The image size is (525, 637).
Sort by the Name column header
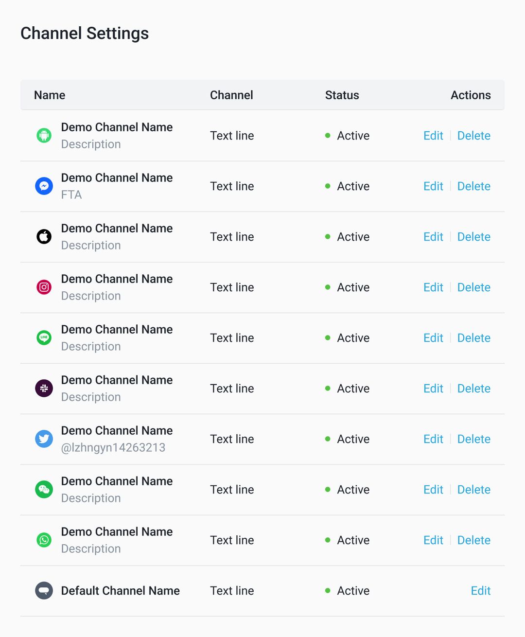[x=49, y=95]
